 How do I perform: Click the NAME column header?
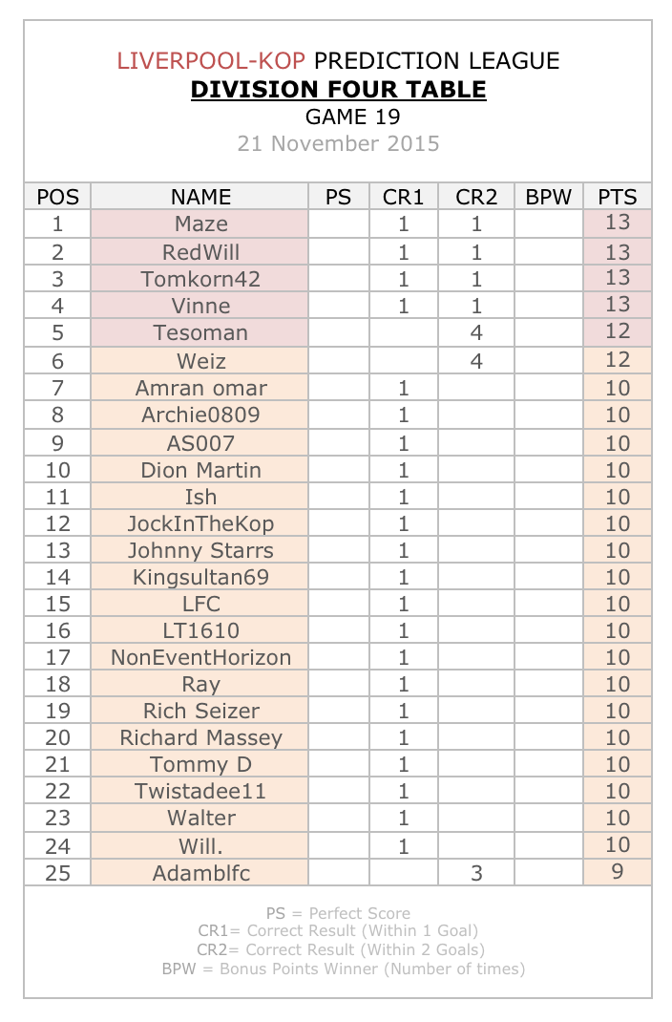click(200, 197)
